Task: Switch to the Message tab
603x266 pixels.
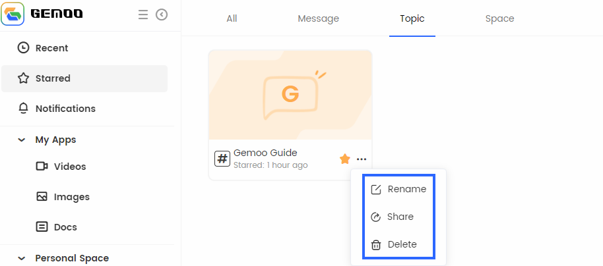Action: [319, 18]
